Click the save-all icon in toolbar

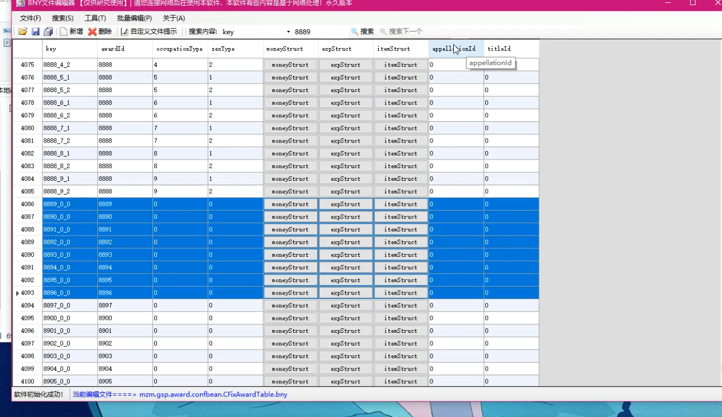(48, 31)
